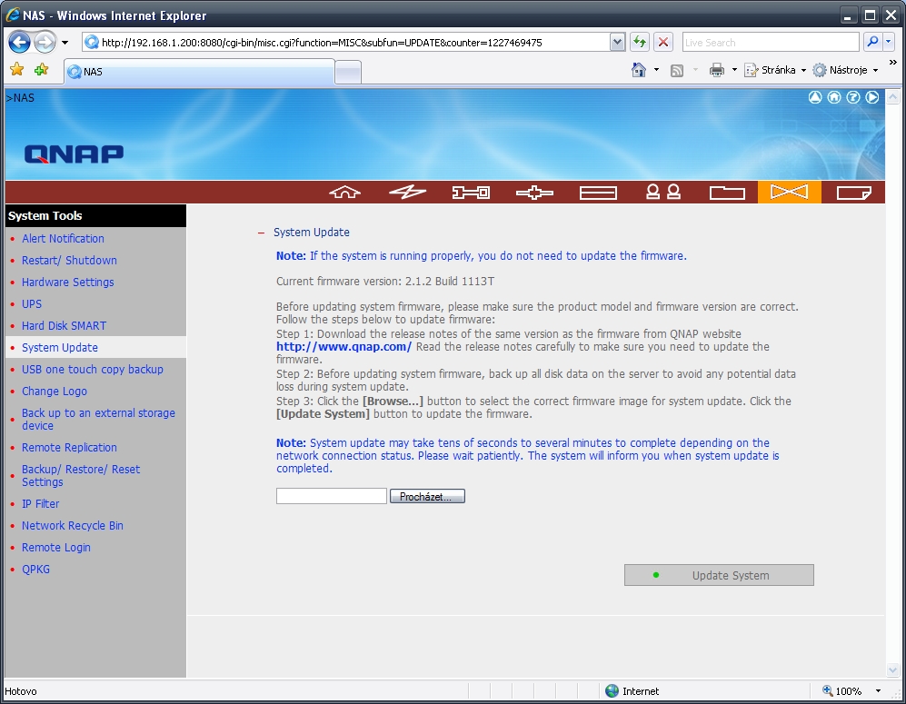Open Stránka page menu
The height and width of the screenshot is (704, 906).
tap(775, 70)
